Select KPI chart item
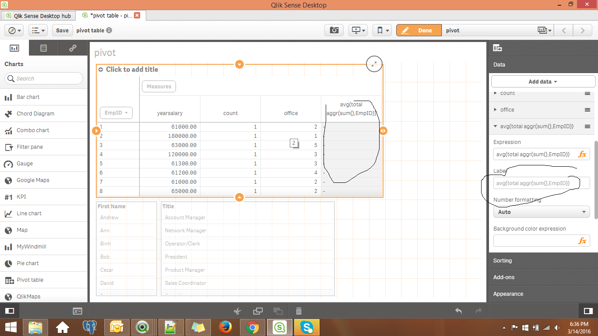Screen dimensions: 598x336 pyautogui.click(x=44, y=196)
